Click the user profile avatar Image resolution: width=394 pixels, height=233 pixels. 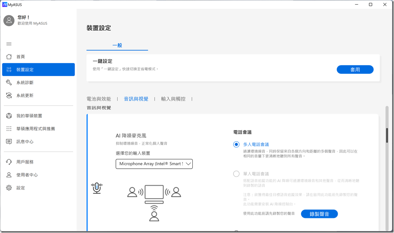pyautogui.click(x=9, y=20)
